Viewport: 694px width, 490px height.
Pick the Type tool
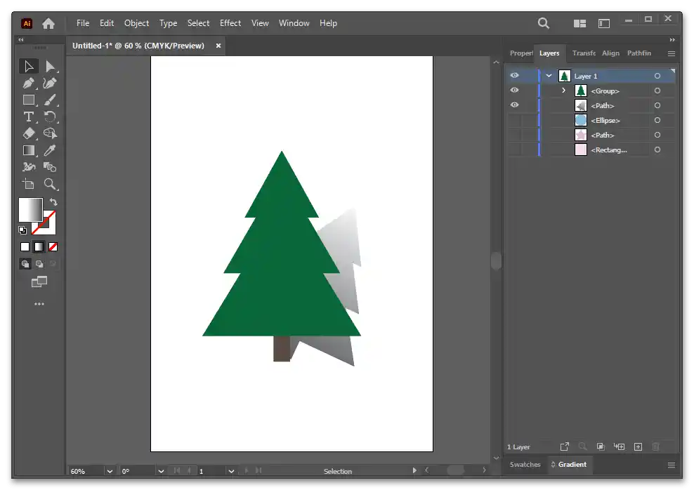coord(29,117)
